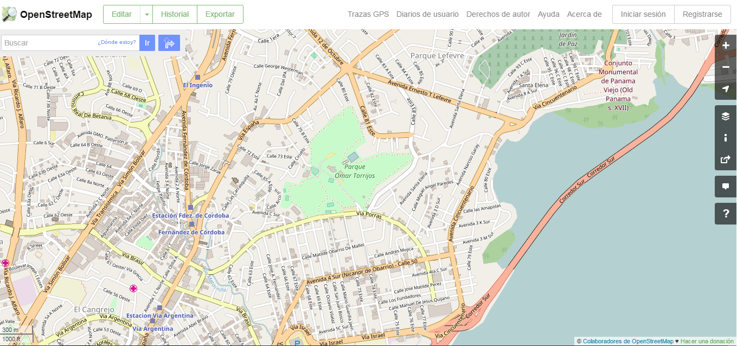Click the OpenStreetMap logo
The width and height of the screenshot is (737, 346).
[x=47, y=15]
